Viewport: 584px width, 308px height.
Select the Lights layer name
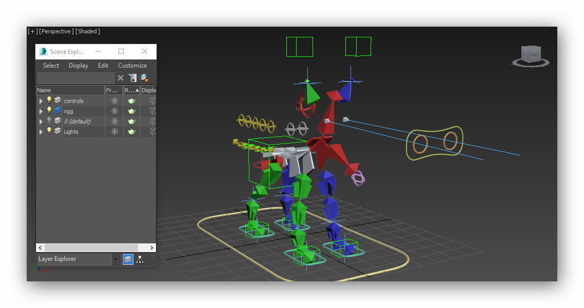[x=71, y=132]
